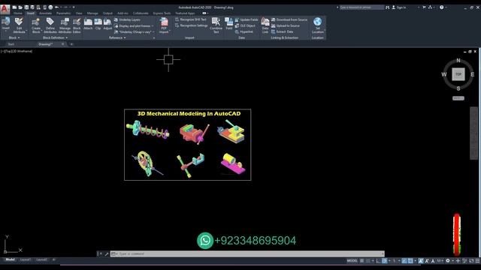Screen dimensions: 481x270
Task: Switch to the Layout1 tab
Action: [x=25, y=259]
